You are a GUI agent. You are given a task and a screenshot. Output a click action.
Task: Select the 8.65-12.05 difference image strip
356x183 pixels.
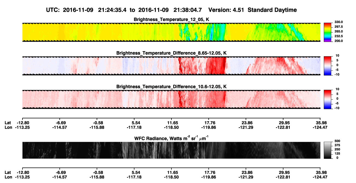point(171,66)
